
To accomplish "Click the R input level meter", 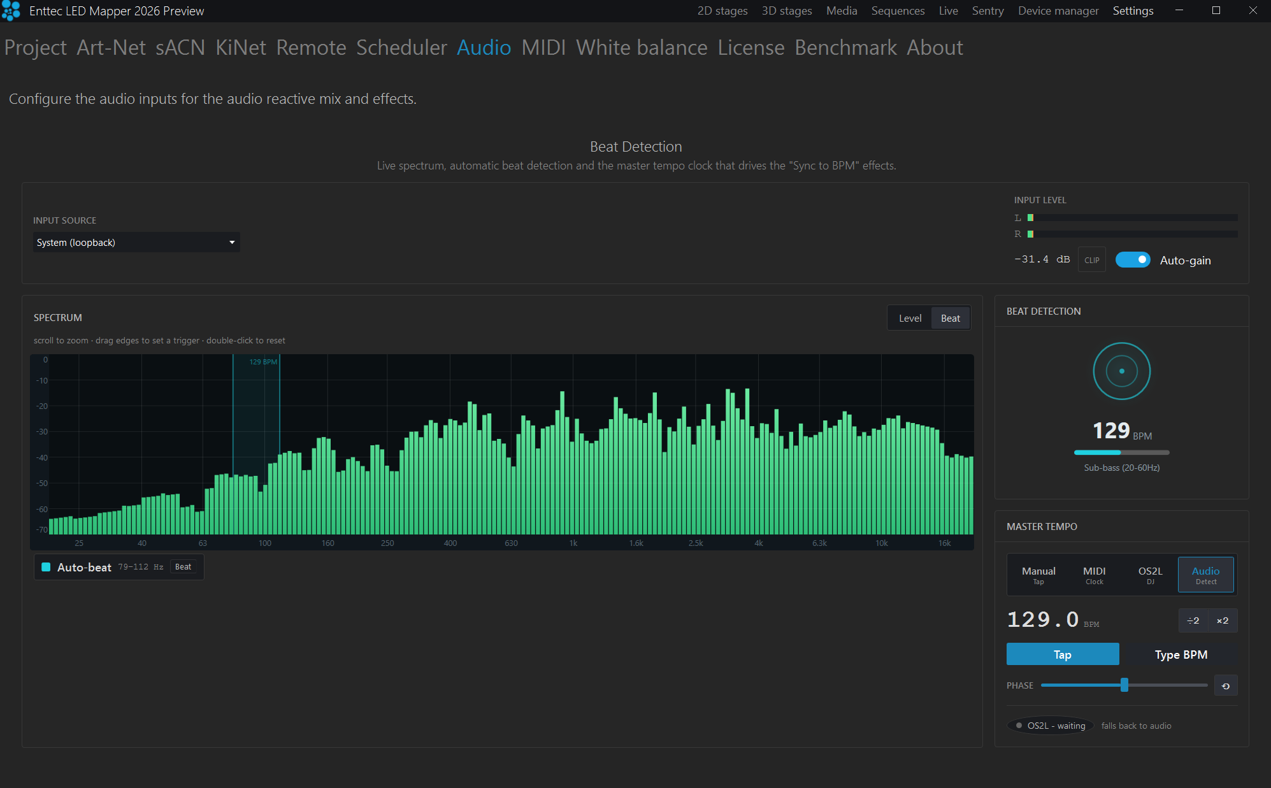I will click(1132, 234).
